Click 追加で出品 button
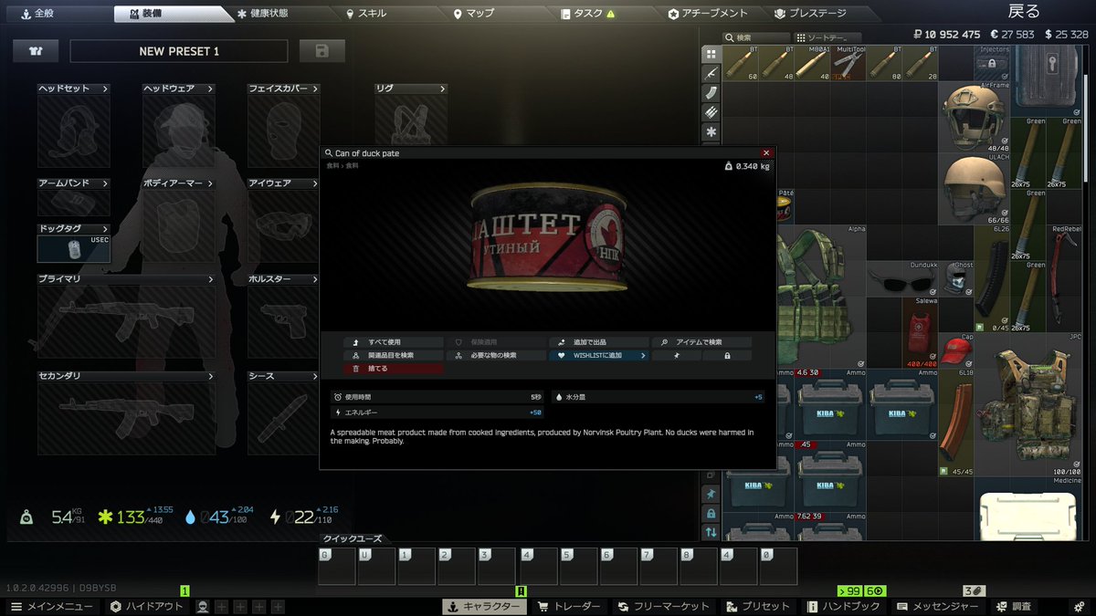Viewport: 1096px width, 616px height. tap(599, 342)
